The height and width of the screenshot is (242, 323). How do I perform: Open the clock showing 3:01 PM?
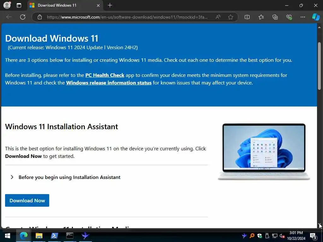296,236
